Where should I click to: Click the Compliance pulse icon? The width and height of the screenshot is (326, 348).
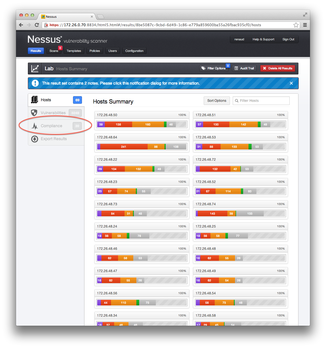pos(35,126)
